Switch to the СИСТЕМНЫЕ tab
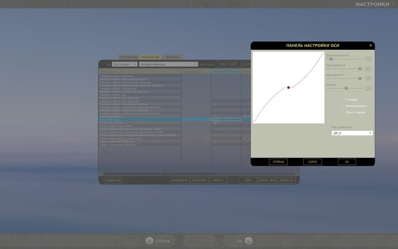 tap(129, 57)
